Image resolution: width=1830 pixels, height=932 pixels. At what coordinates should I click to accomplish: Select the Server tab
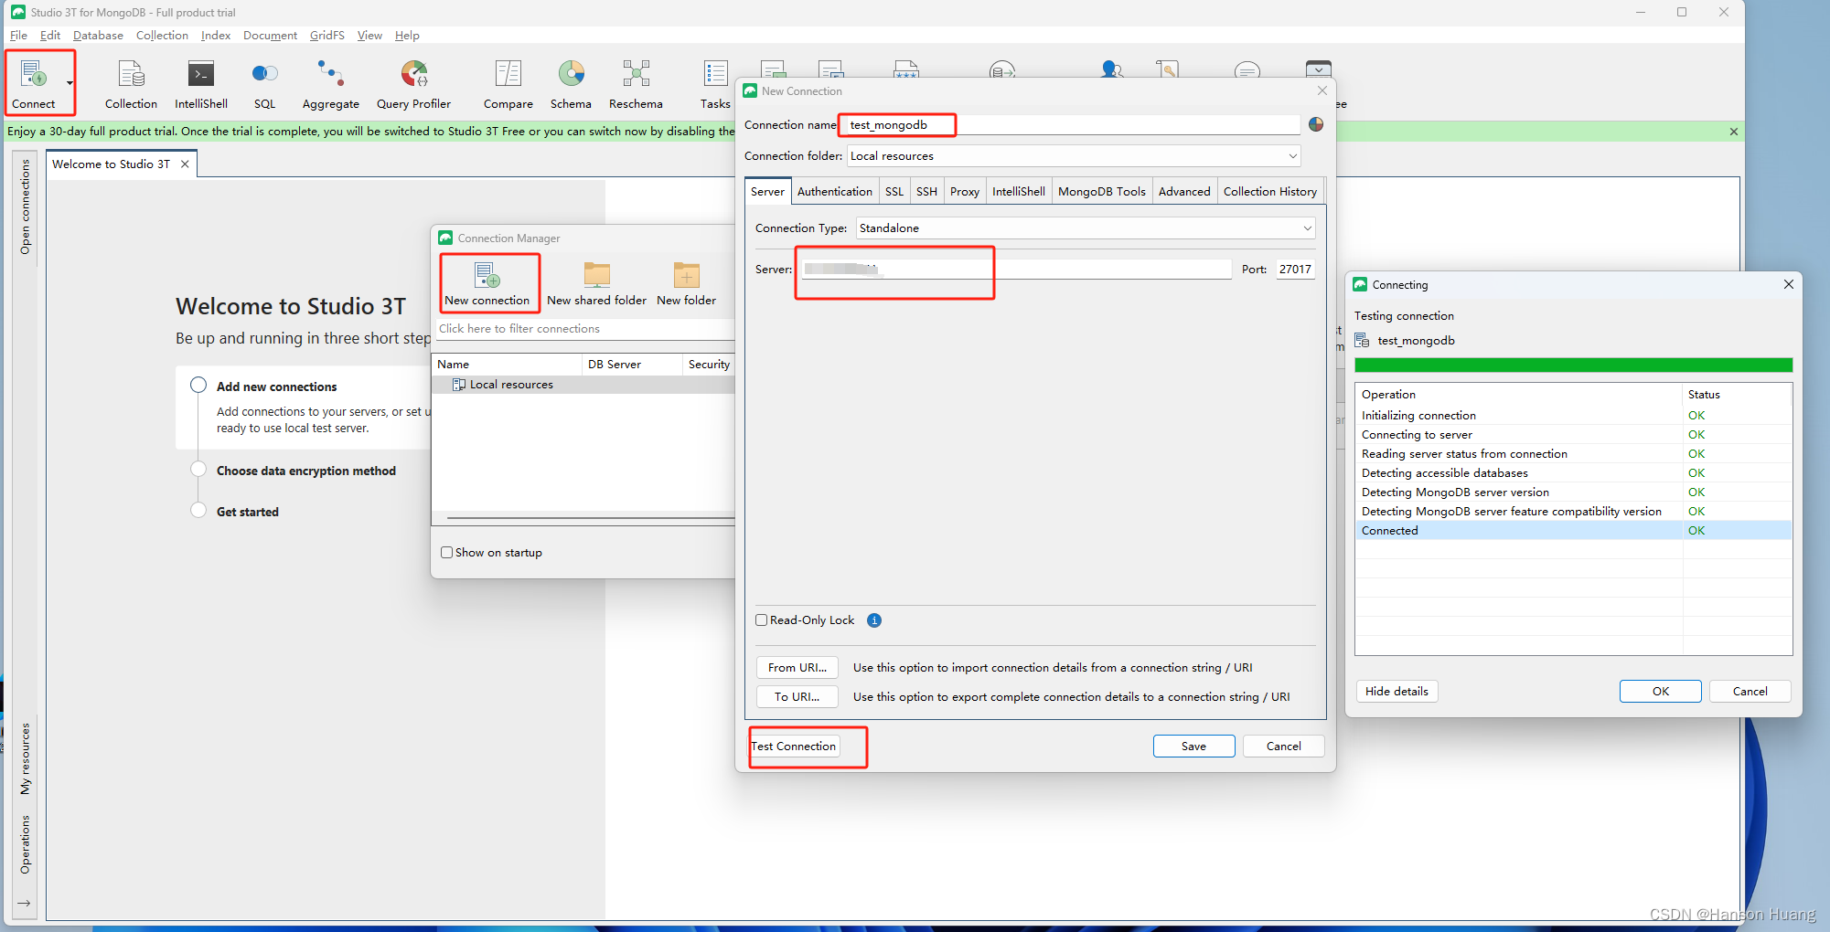(x=767, y=192)
